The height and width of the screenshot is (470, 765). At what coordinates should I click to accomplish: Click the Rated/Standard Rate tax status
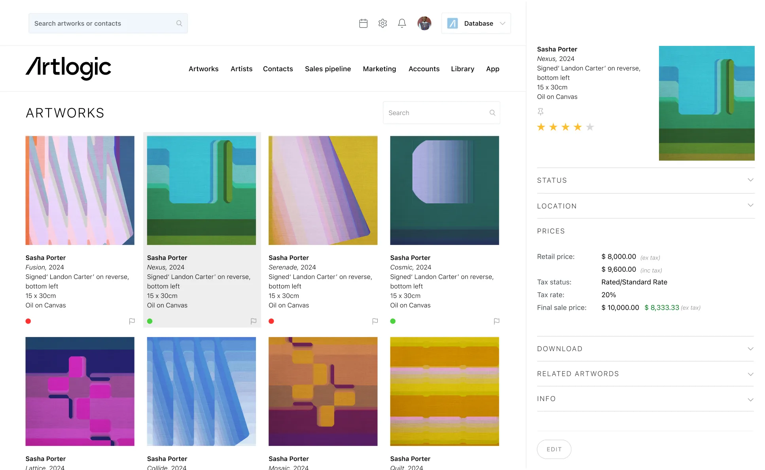(x=634, y=282)
